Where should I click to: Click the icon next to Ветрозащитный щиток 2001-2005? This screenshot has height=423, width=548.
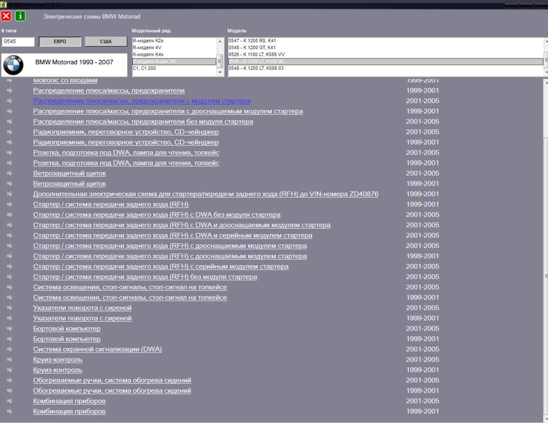9,173
